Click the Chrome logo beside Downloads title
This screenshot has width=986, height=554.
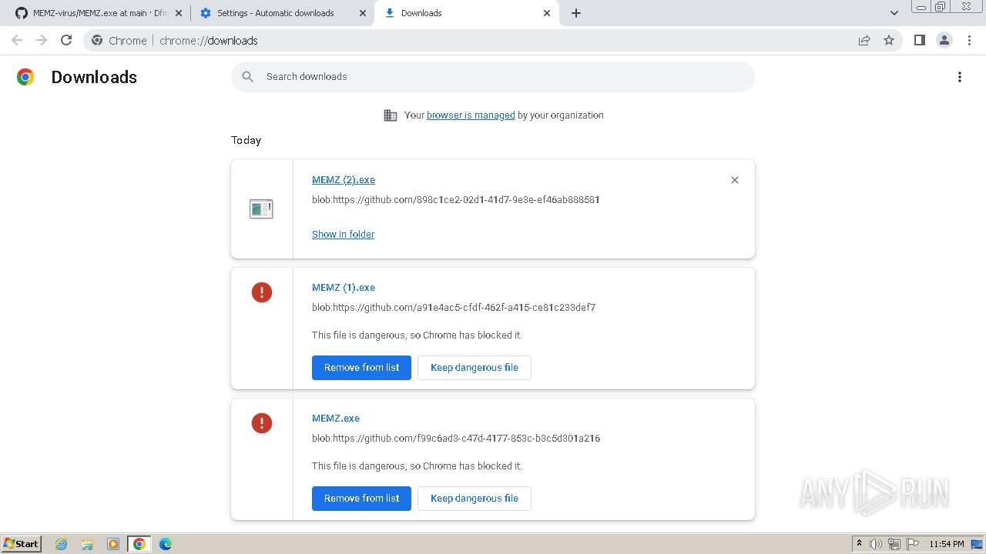point(25,77)
